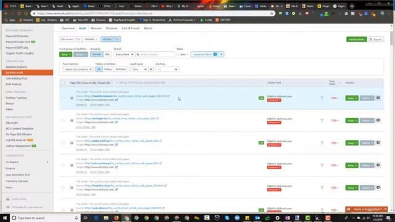Open comment icon in fourth backlink row
Image resolution: width=395 pixels, height=222 pixels.
(x=378, y=165)
